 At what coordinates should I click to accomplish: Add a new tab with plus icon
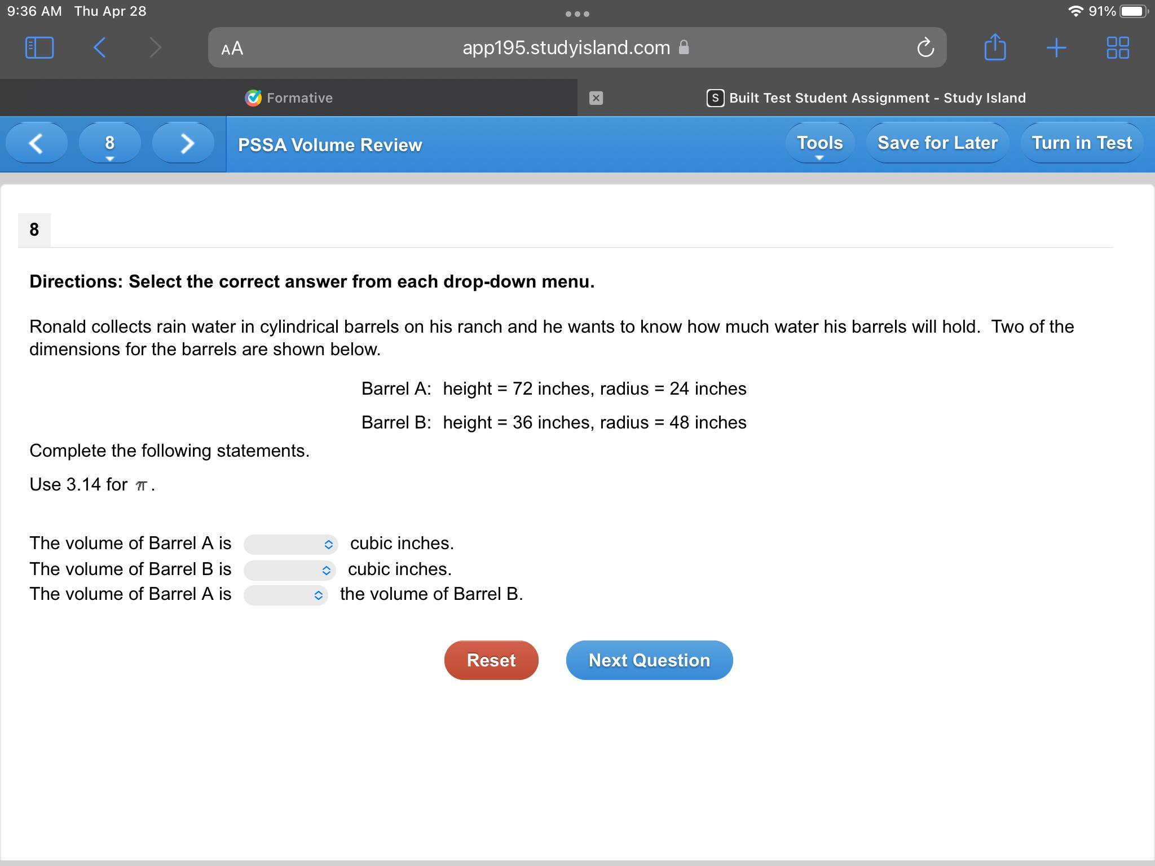click(x=1056, y=48)
